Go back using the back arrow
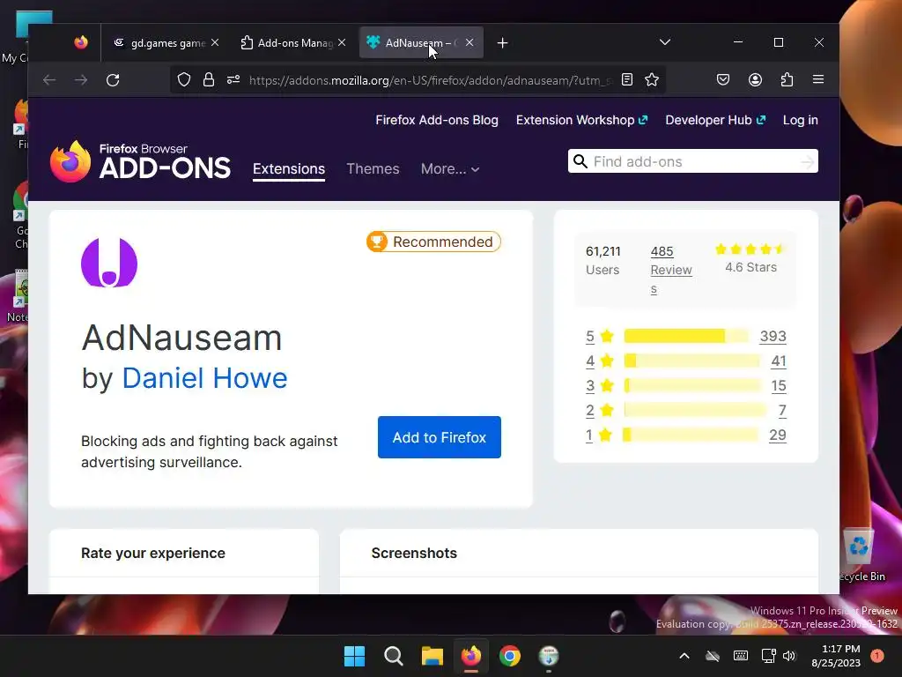902x677 pixels. point(49,80)
